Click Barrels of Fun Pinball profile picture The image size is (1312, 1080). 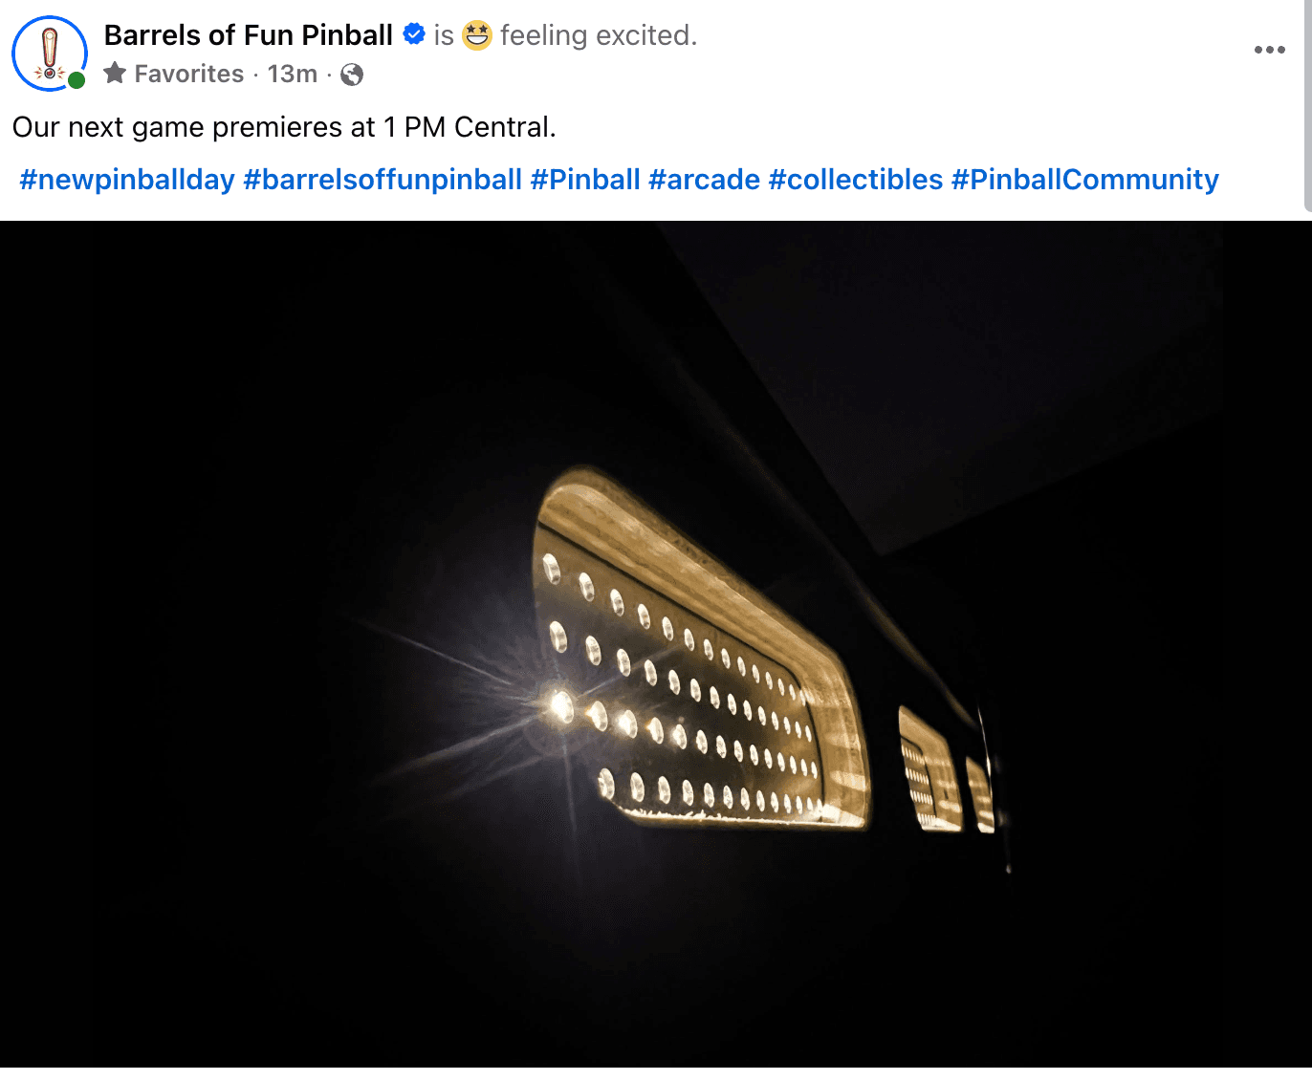(50, 54)
